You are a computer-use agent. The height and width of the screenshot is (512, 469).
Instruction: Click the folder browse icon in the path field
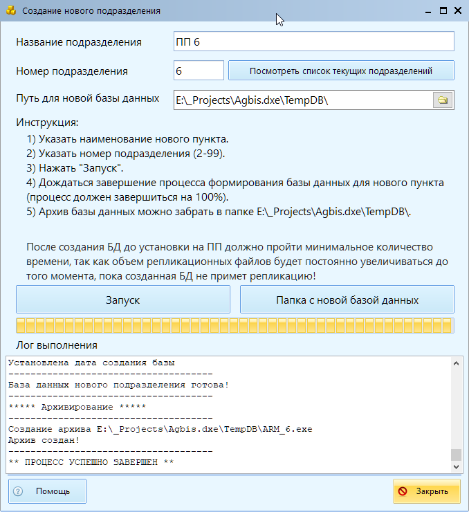point(443,100)
